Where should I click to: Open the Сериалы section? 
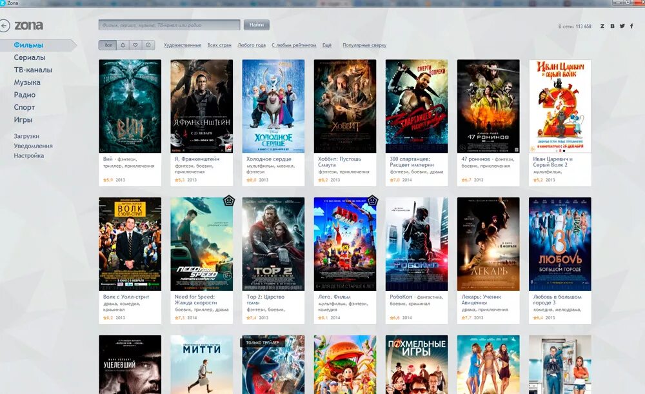point(30,57)
